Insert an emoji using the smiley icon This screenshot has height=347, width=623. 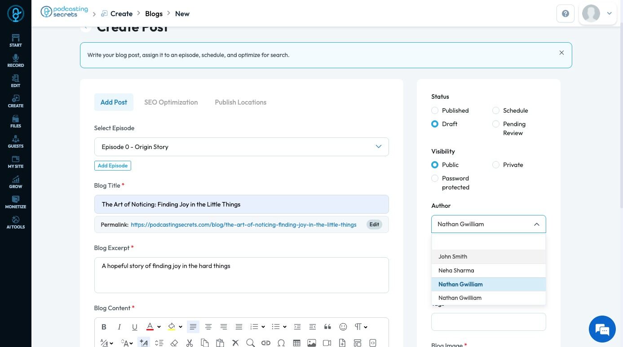point(343,327)
